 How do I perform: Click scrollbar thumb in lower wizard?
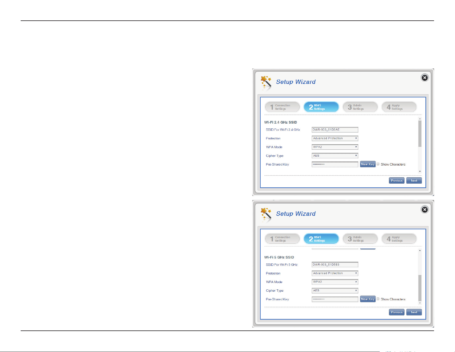tap(420, 288)
